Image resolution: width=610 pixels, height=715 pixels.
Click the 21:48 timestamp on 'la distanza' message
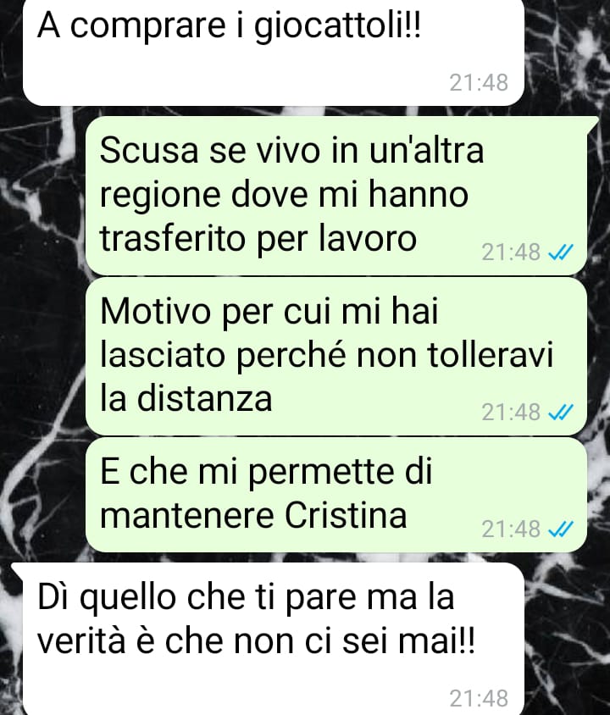pyautogui.click(x=511, y=413)
